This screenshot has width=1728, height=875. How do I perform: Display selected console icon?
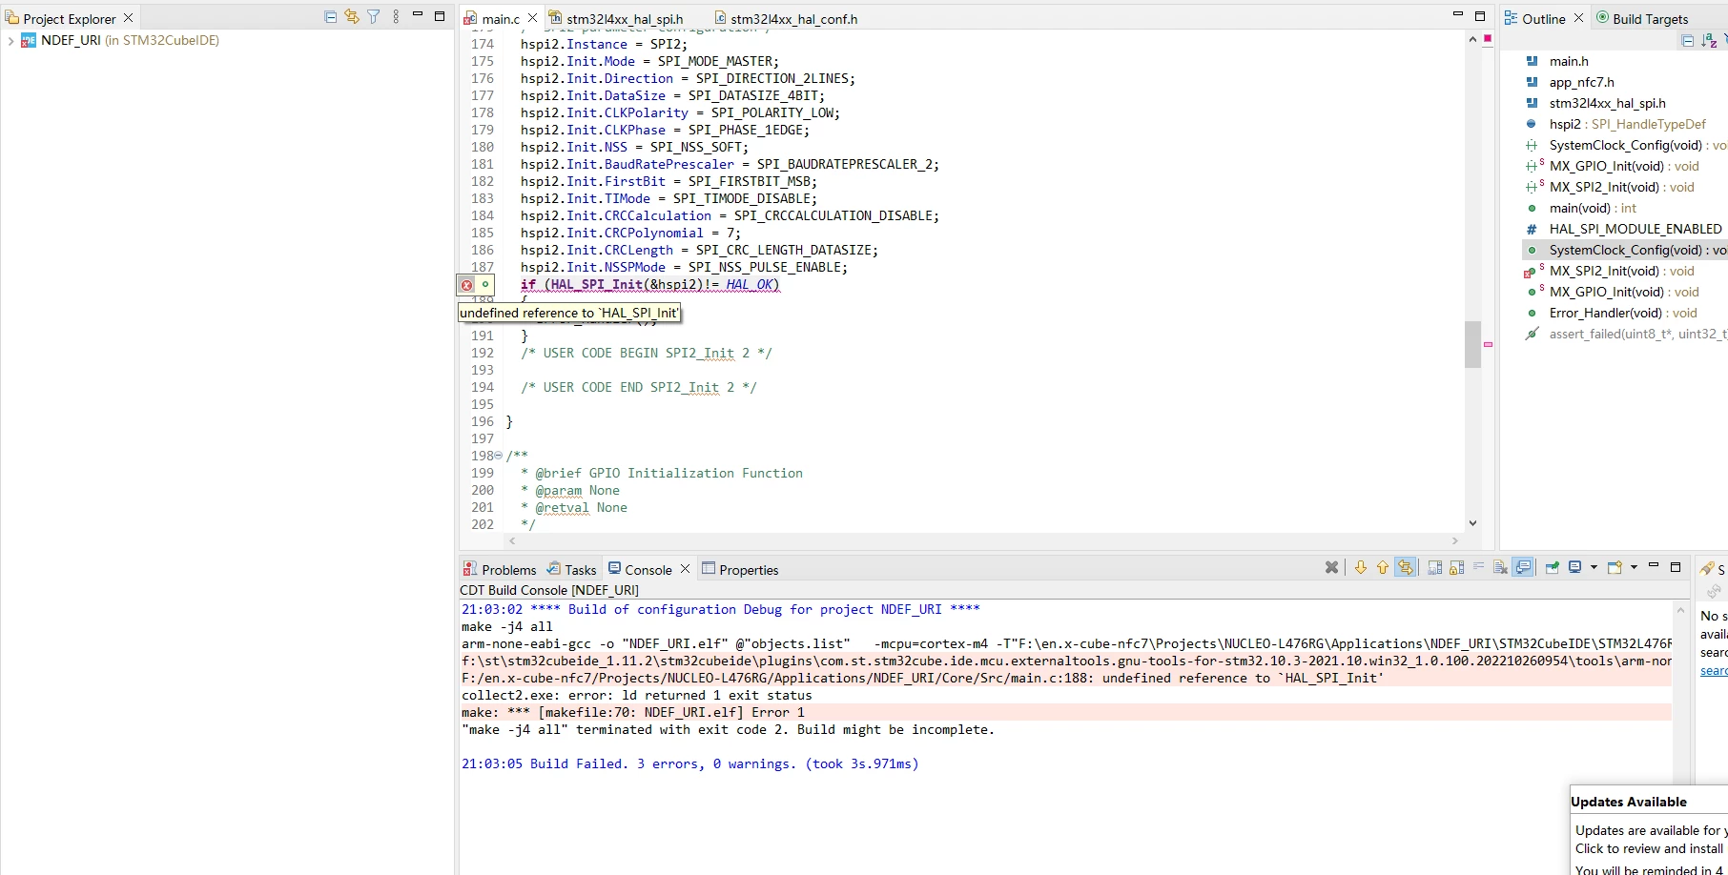pos(1574,567)
